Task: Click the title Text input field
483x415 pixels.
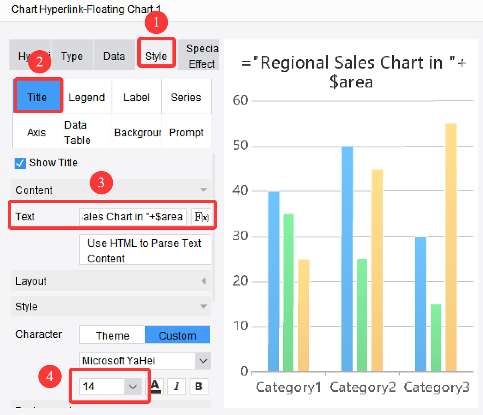Action: pos(133,217)
